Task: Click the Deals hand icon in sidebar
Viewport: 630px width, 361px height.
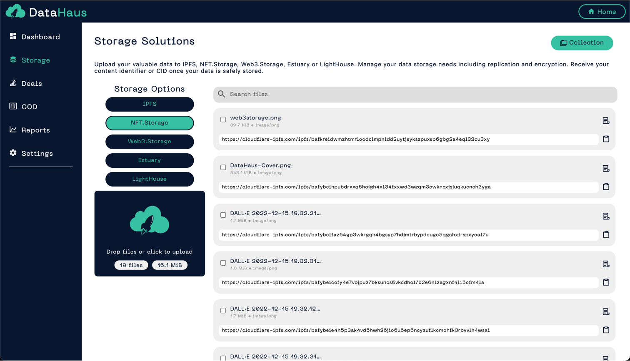Action: click(12, 83)
